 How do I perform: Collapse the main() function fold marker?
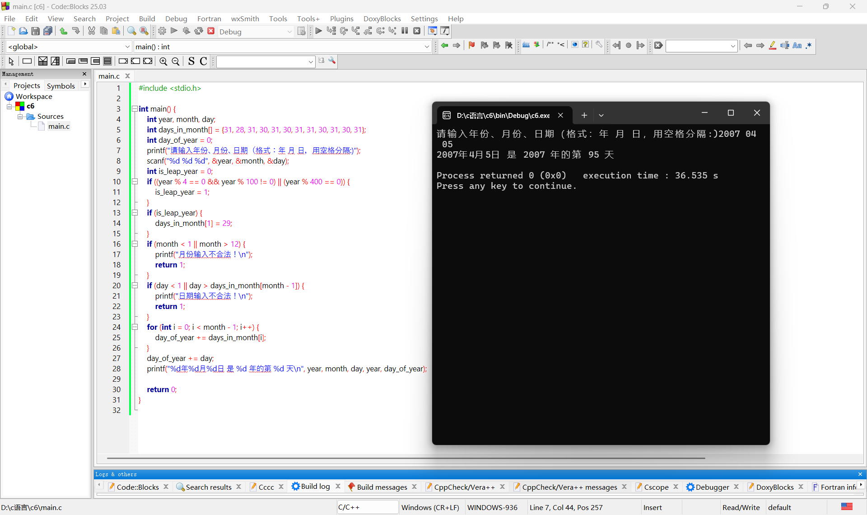pos(135,109)
